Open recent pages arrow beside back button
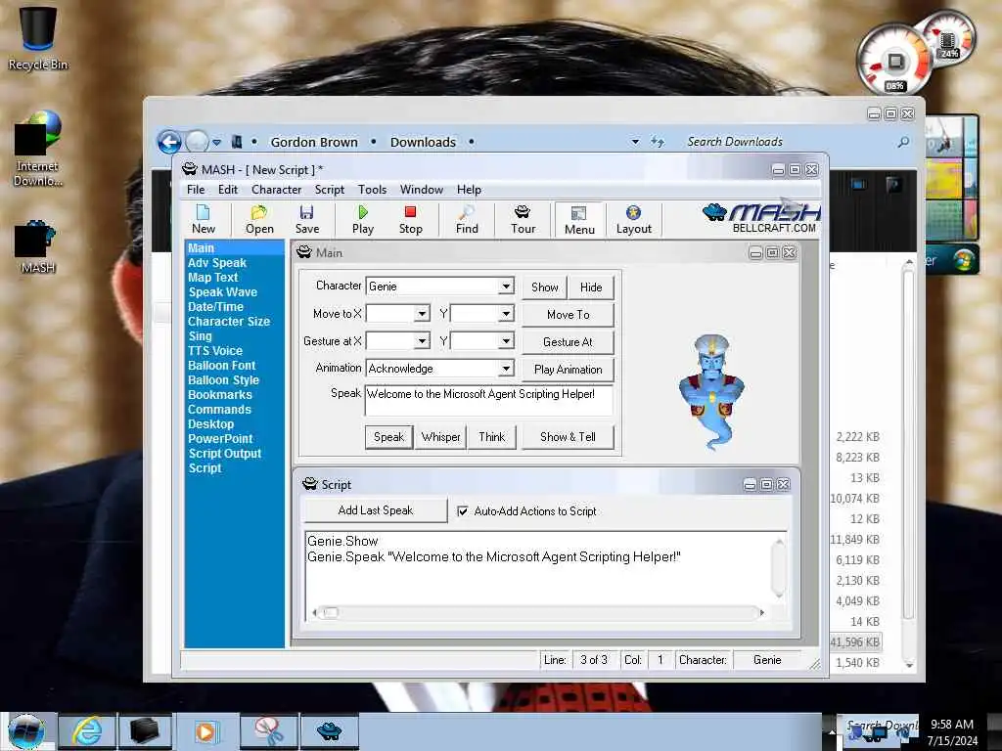Screen dimensions: 1002x751 point(216,142)
